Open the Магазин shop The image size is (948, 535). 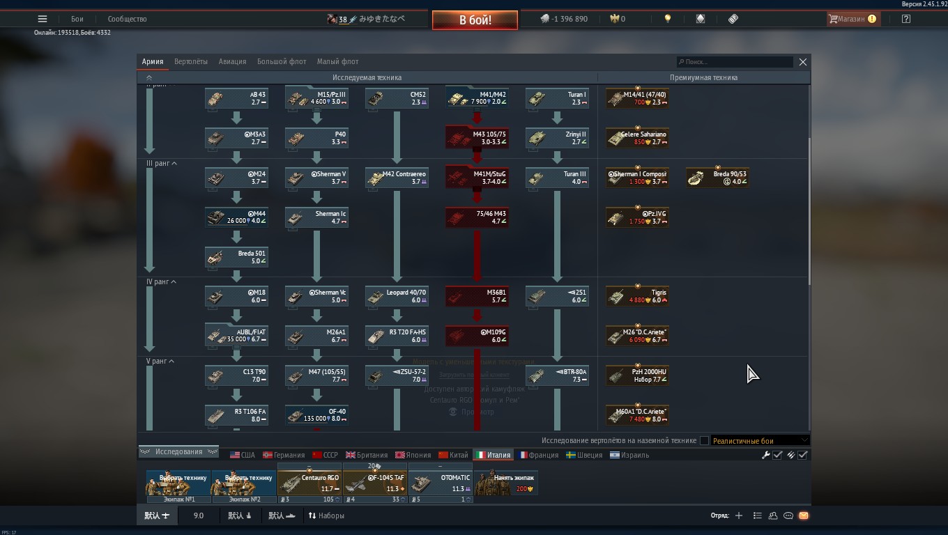[x=852, y=20]
